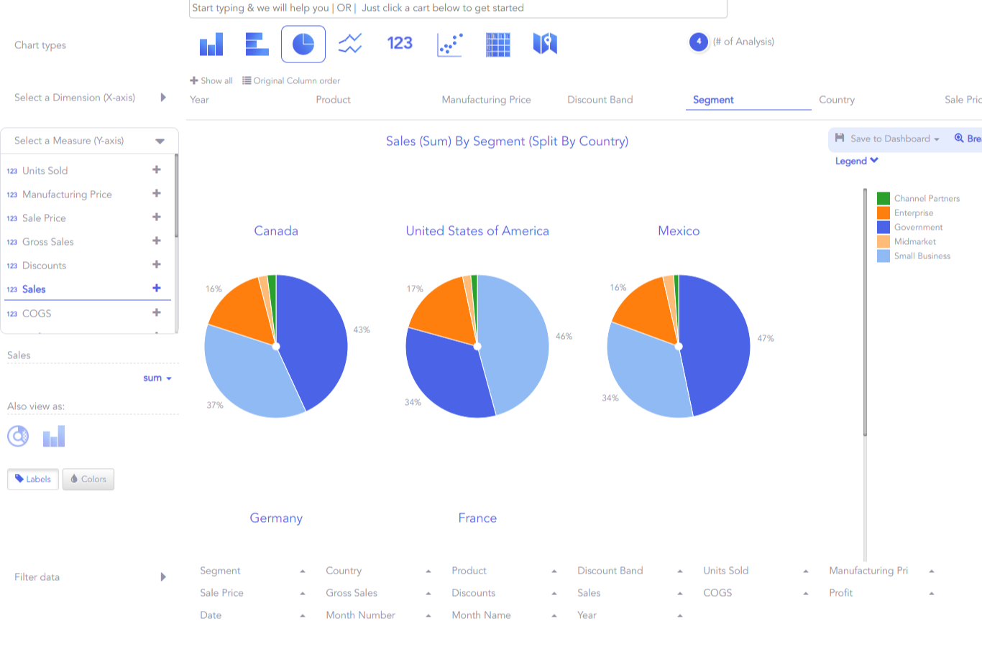Select the Discount Band dimension tab
Screen dimensions: 982x654
coord(600,100)
